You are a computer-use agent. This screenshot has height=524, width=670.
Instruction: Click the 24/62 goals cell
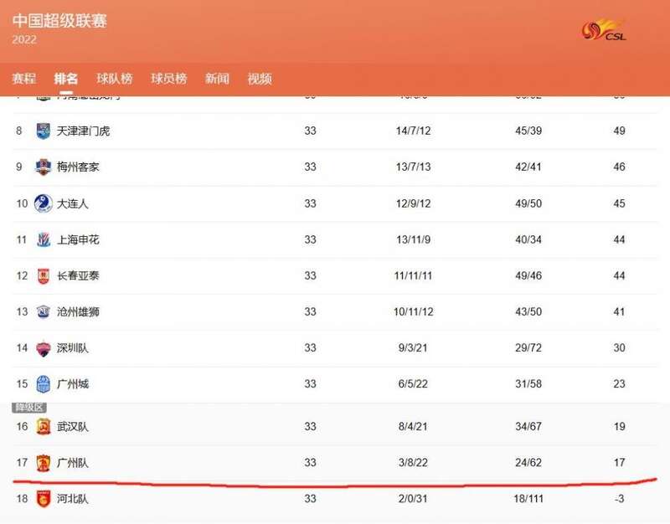point(528,463)
